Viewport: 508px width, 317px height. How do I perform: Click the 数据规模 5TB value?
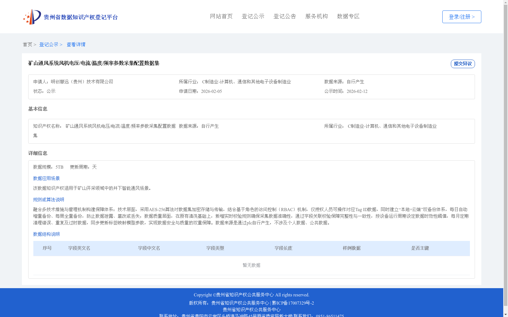point(59,167)
